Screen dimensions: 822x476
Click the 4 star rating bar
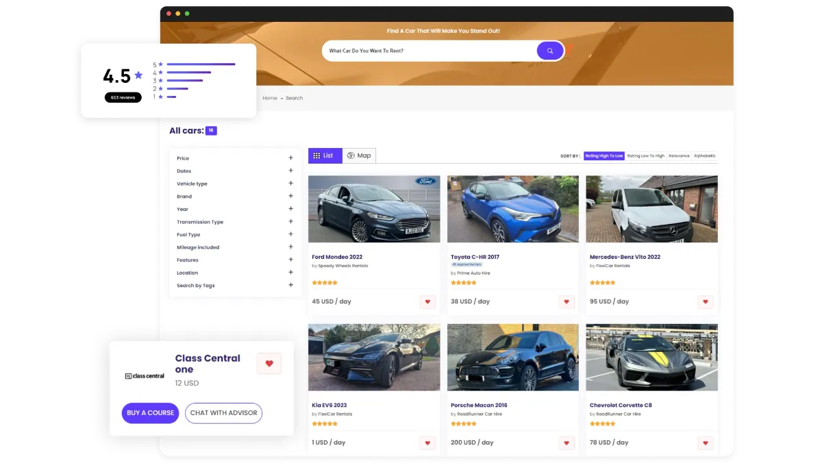click(189, 73)
